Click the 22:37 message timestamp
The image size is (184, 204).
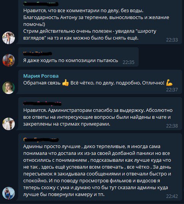click(172, 90)
